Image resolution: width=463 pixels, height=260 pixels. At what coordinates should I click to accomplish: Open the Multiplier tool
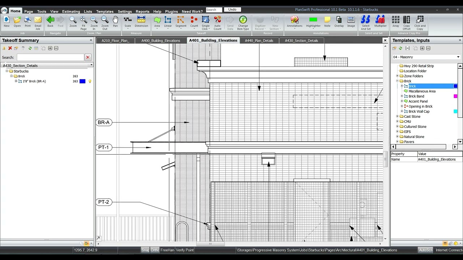[380, 22]
